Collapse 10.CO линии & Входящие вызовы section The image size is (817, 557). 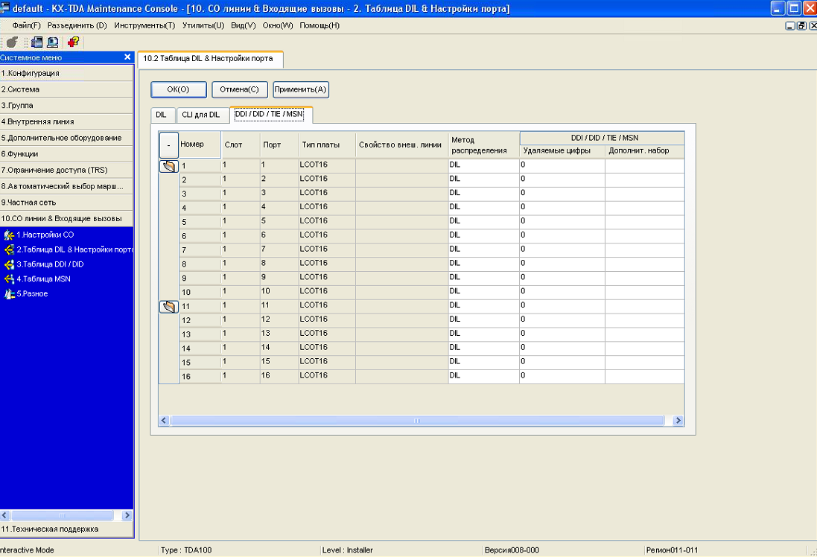pyautogui.click(x=67, y=218)
